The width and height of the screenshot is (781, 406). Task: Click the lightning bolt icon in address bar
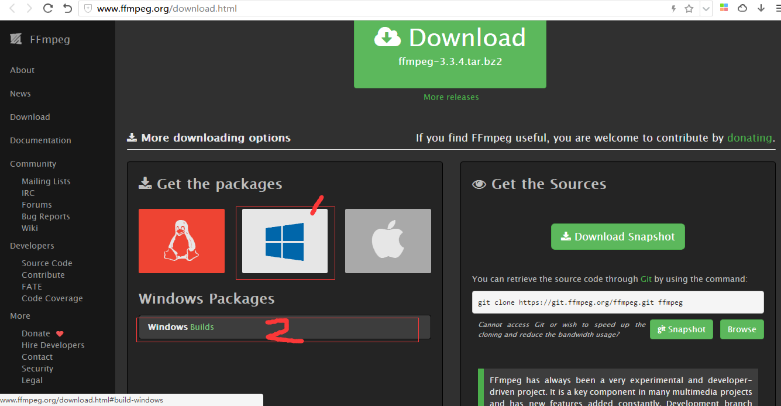click(674, 9)
